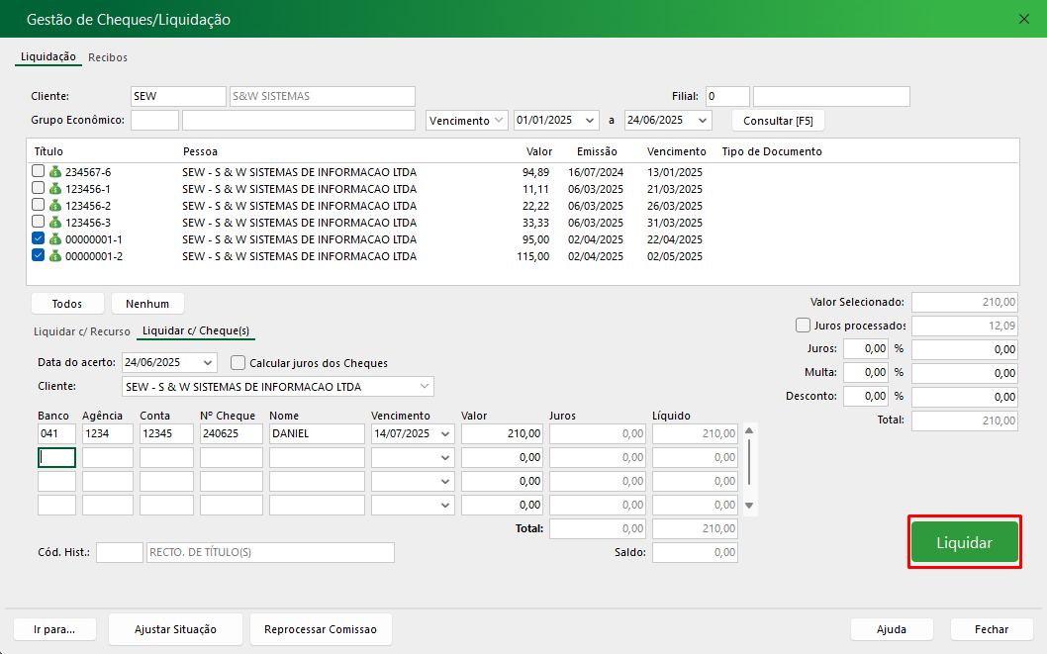1047x654 pixels.
Task: Check the box for title 234567-6
Action: tap(38, 172)
